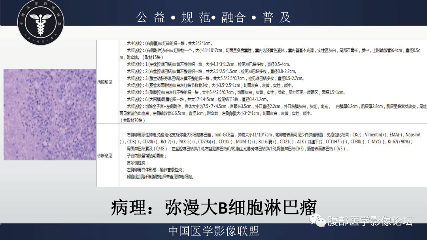Select the line 2.(右盆腔淋巴结)
The width and height of the screenshot is (427, 240).
[212, 71]
